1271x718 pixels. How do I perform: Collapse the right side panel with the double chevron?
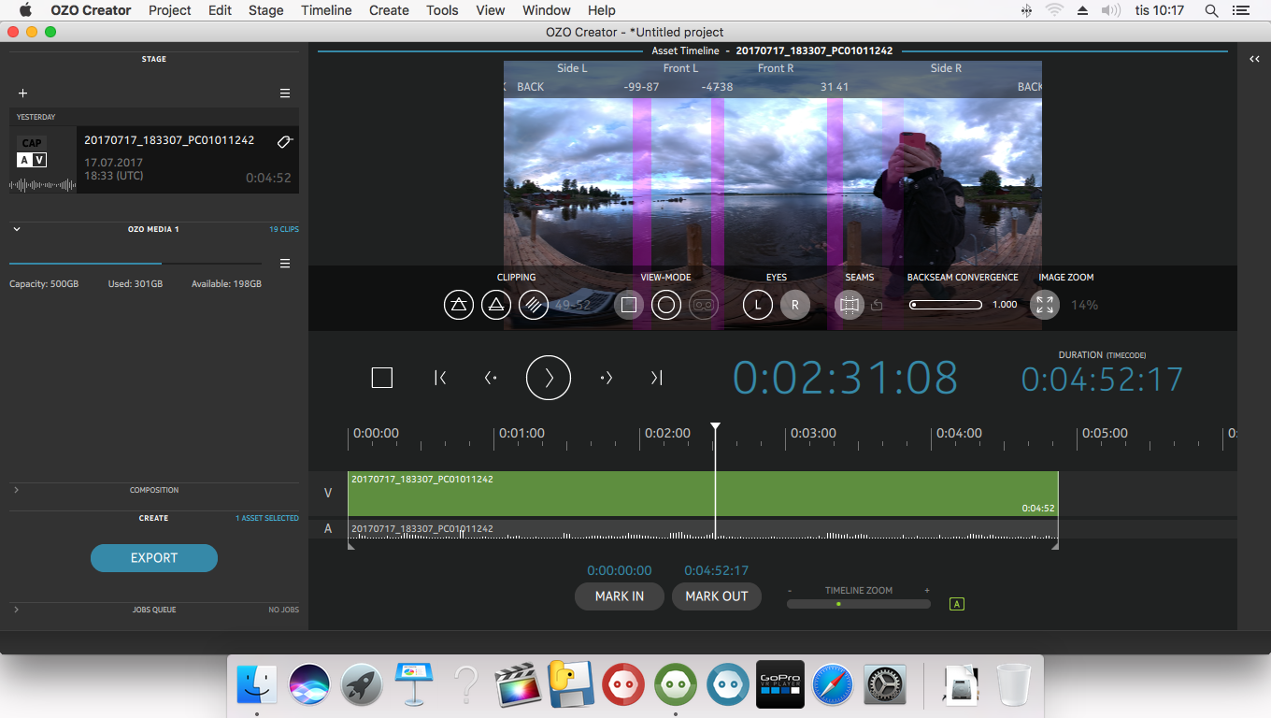tap(1254, 59)
